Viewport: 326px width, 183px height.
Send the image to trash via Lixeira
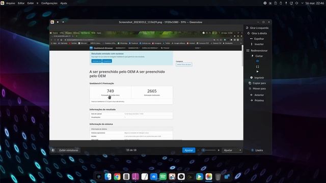(x=257, y=150)
